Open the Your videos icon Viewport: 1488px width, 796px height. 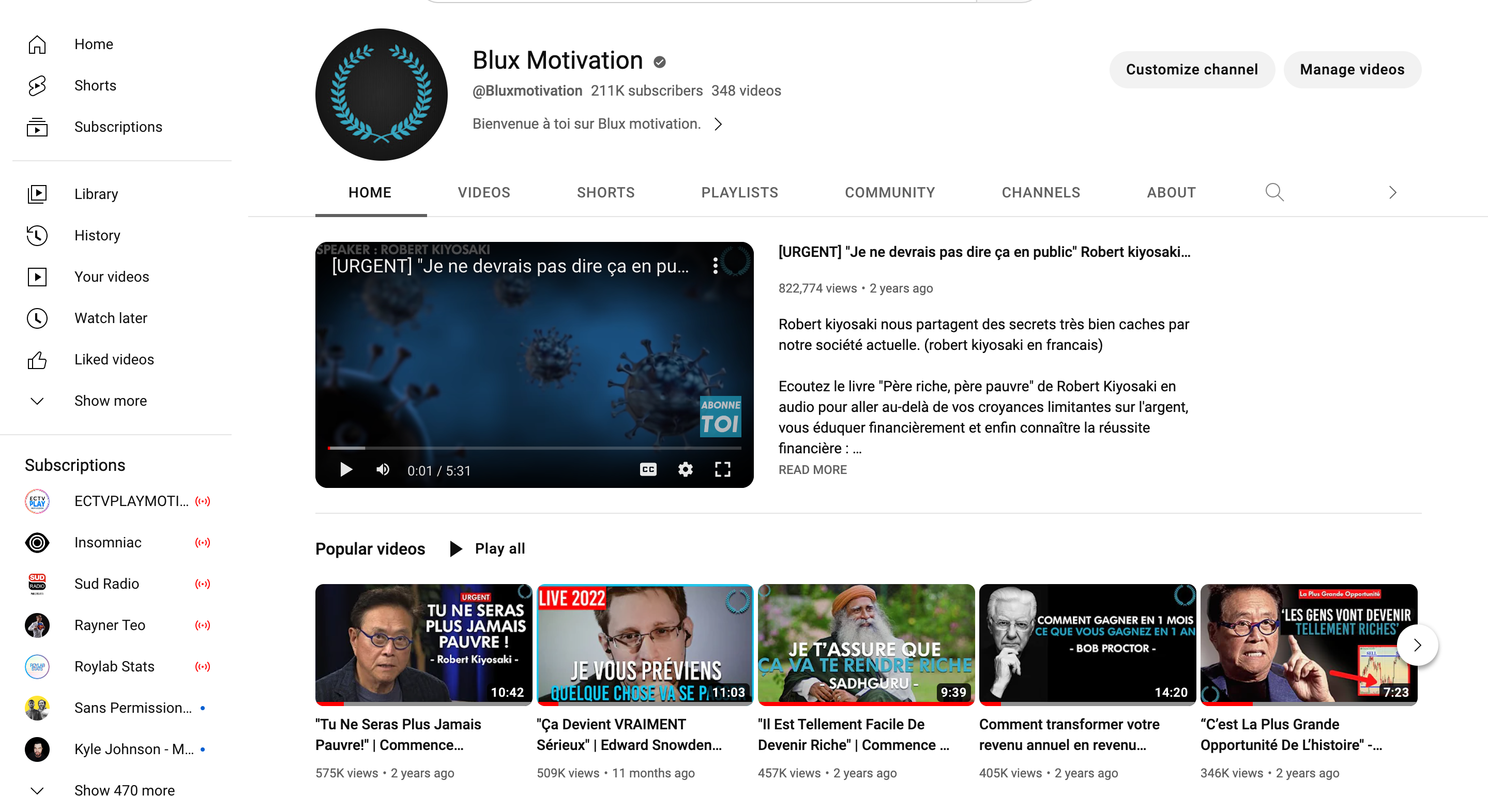(x=37, y=277)
